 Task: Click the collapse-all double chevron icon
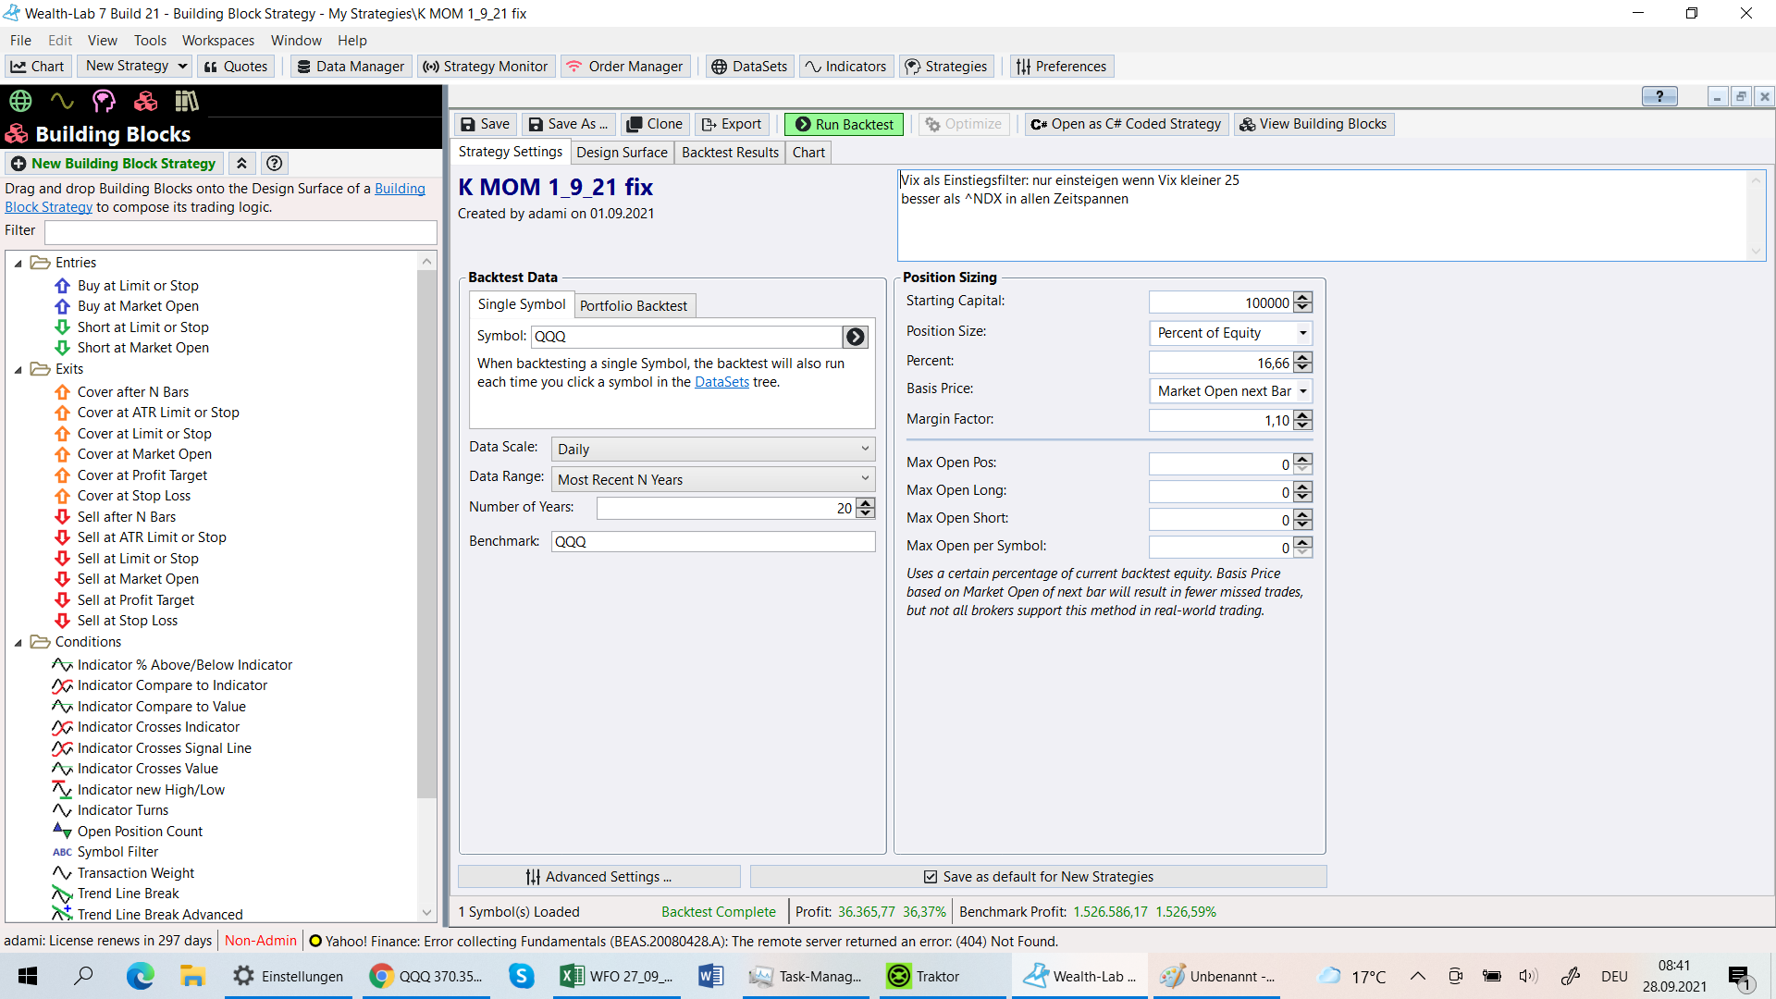[x=241, y=164]
